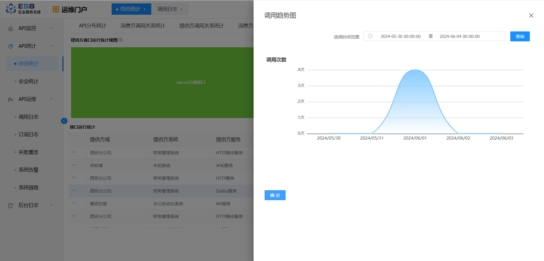Viewport: 544px width, 261px height.
Task: Click the API监控 sidebar icon
Action: point(11,29)
